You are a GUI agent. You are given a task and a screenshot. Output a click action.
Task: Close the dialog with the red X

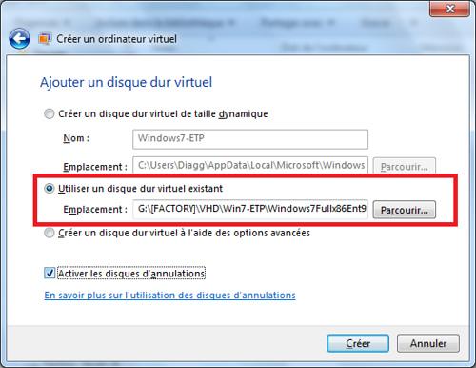pos(449,9)
